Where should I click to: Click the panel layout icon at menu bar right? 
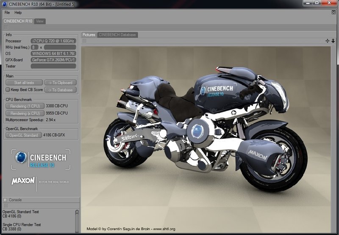pos(333,12)
